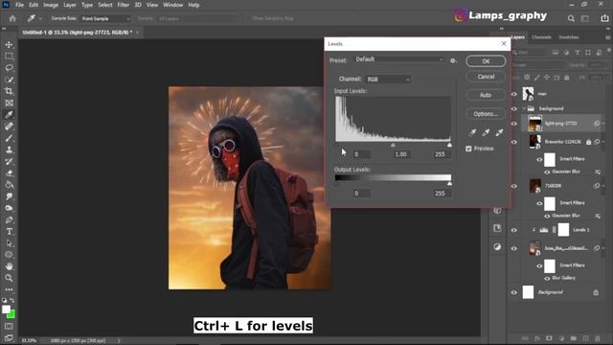Click the white input levels slider

[449, 145]
